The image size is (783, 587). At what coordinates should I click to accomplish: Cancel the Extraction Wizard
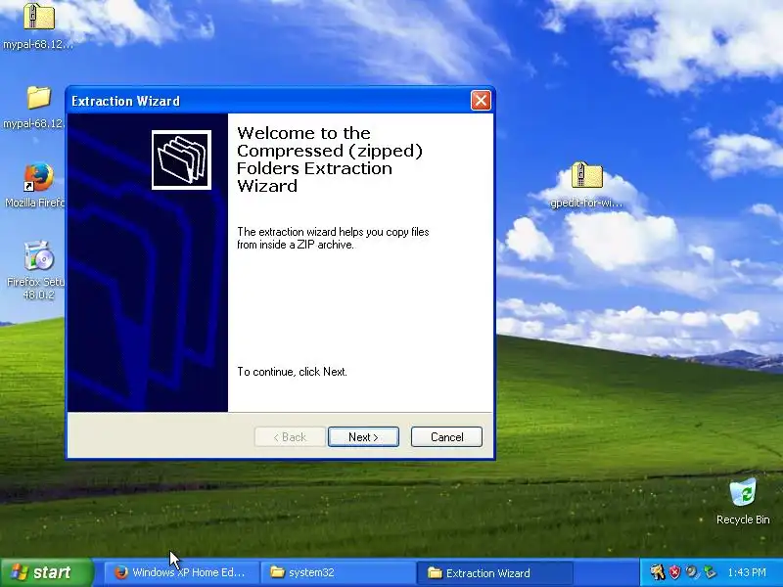tap(446, 437)
